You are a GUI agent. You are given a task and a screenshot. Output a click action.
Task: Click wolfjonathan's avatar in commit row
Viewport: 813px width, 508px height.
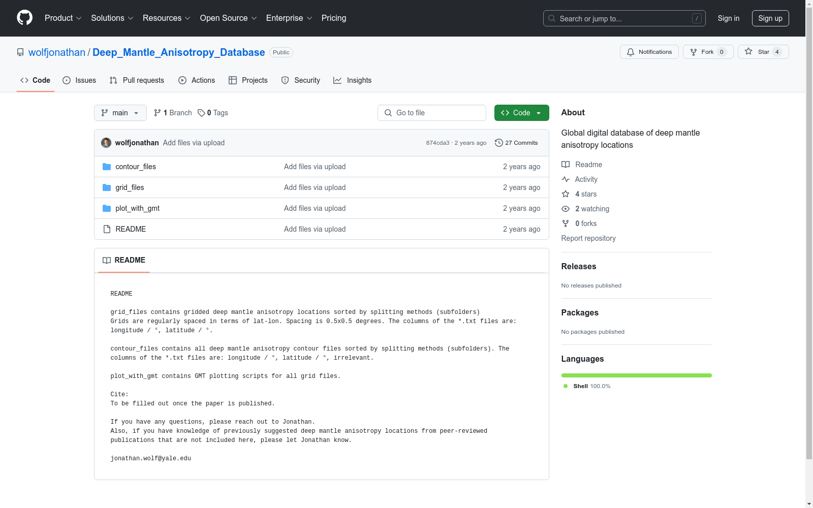(106, 143)
